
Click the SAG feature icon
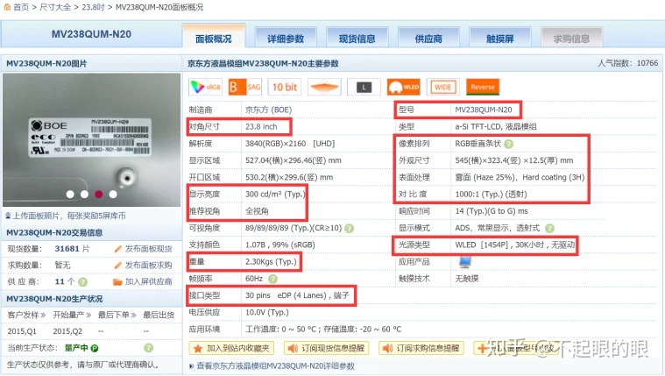[244, 87]
